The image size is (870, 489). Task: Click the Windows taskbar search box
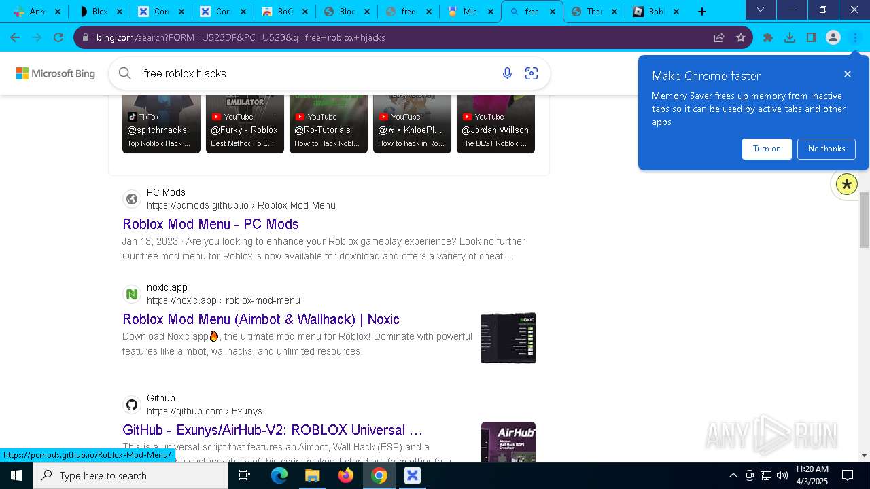point(130,475)
